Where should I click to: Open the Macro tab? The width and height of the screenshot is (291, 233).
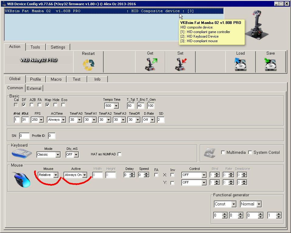point(56,79)
